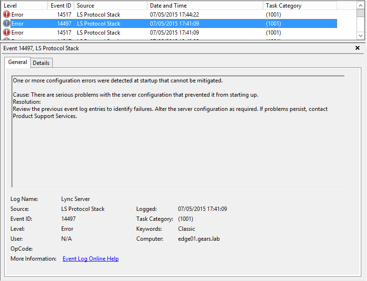Image resolution: width=367 pixels, height=281 pixels.
Task: Click the Level value 'Error' in details
Action: coord(67,229)
